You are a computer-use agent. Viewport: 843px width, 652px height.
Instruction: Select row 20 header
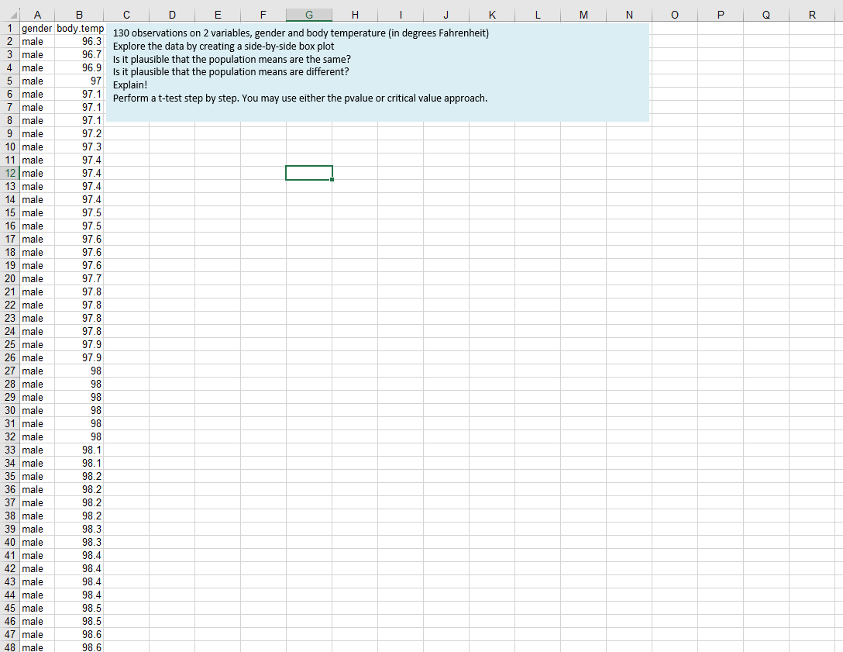pyautogui.click(x=9, y=278)
